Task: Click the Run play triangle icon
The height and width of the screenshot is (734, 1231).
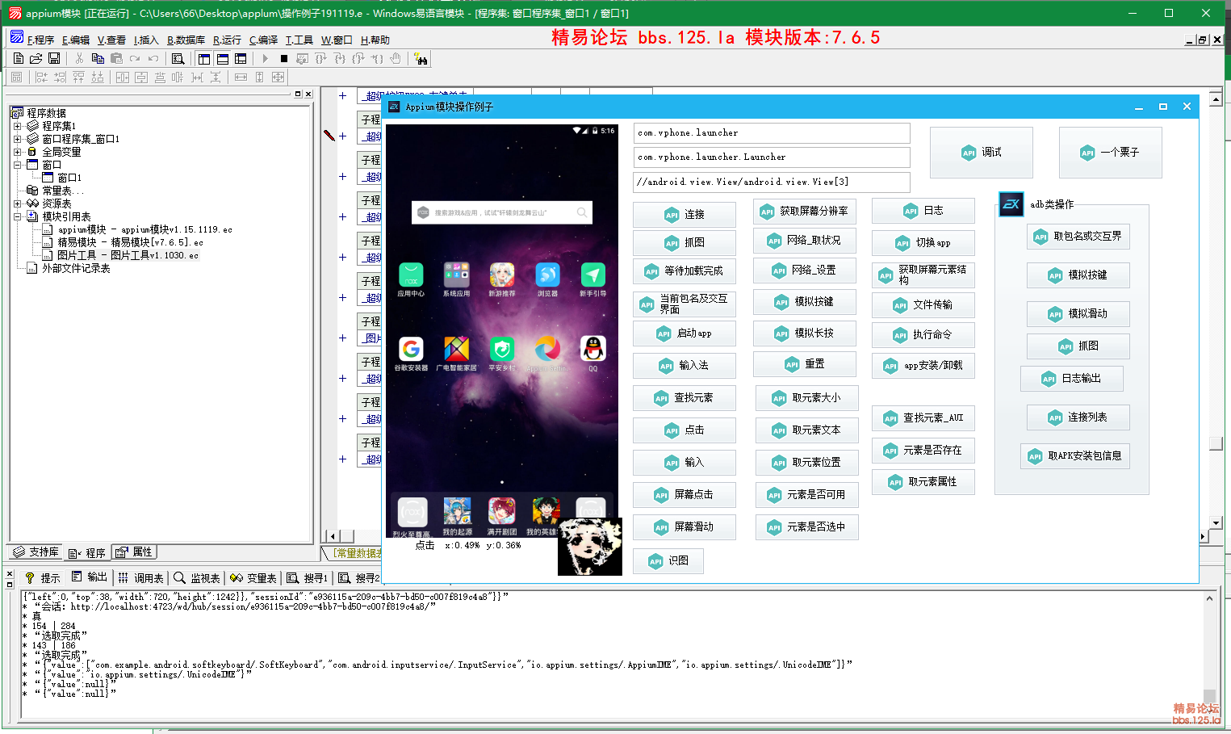Action: pos(265,58)
